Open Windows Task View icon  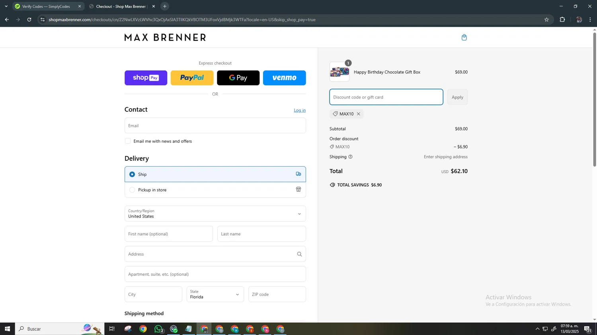pyautogui.click(x=112, y=329)
